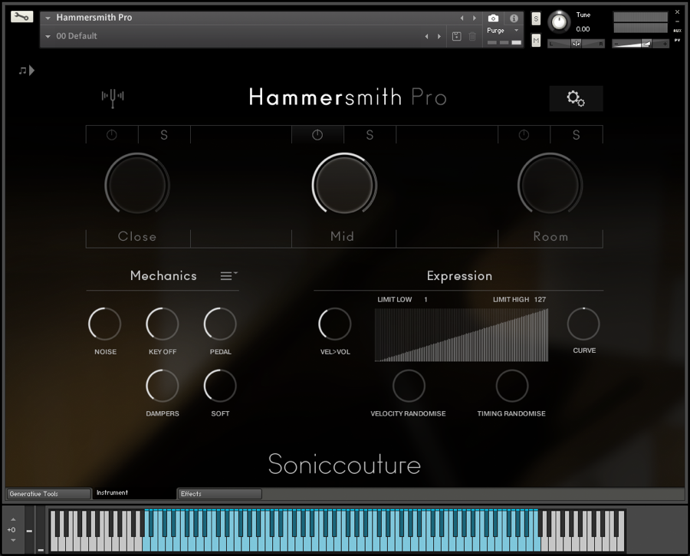
Task: Go to the next instrument arrow beside Hammersmith Pro
Action: (x=475, y=18)
